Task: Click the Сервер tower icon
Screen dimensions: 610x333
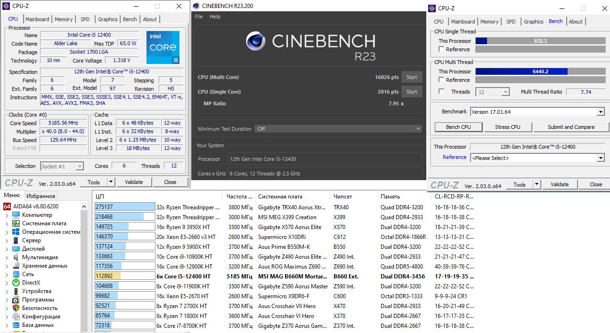Action: (x=16, y=240)
